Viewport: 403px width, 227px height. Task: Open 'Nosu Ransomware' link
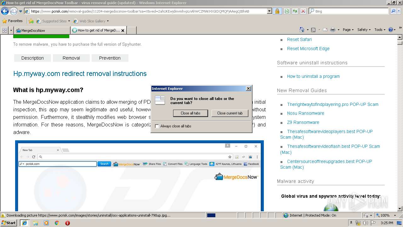(x=305, y=113)
